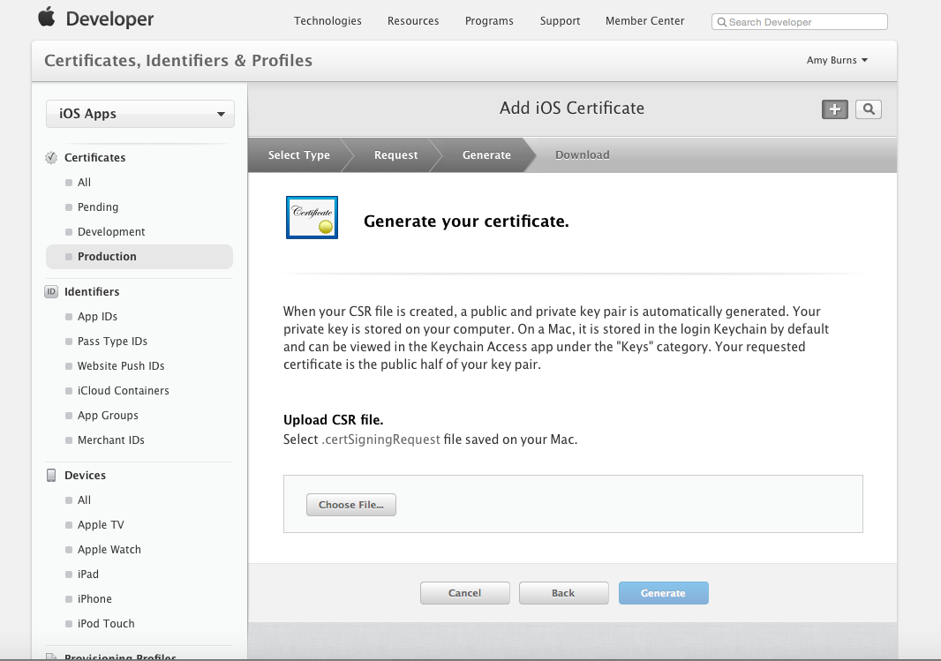Select App IDs under Identifiers
This screenshot has height=661, width=941.
point(97,316)
